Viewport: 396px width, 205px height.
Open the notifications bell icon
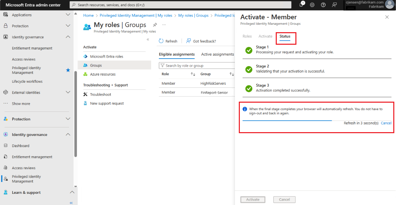pos(301,5)
